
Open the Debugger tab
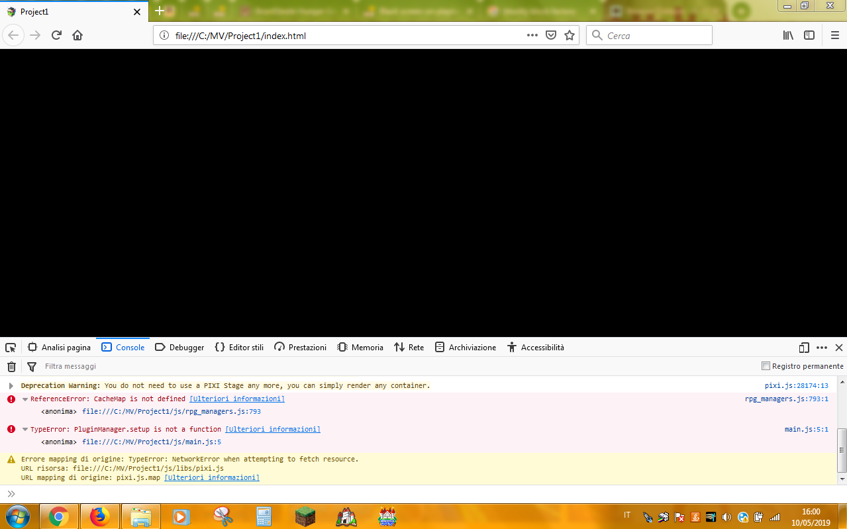(x=179, y=348)
